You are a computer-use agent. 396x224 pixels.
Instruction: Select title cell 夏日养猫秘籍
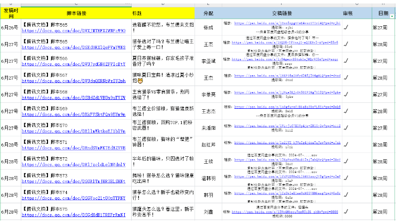tap(163, 61)
